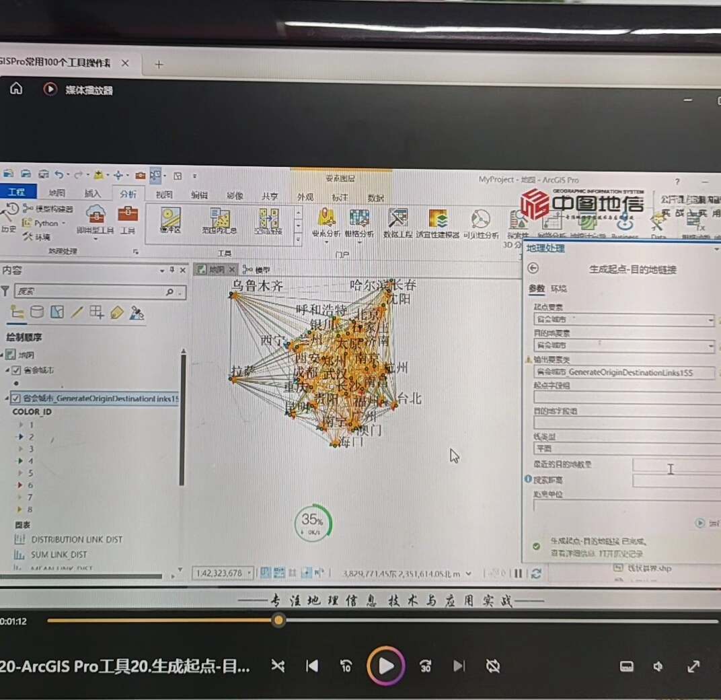
Task: Open the Python dropdown in the ribbon
Action: [44, 223]
